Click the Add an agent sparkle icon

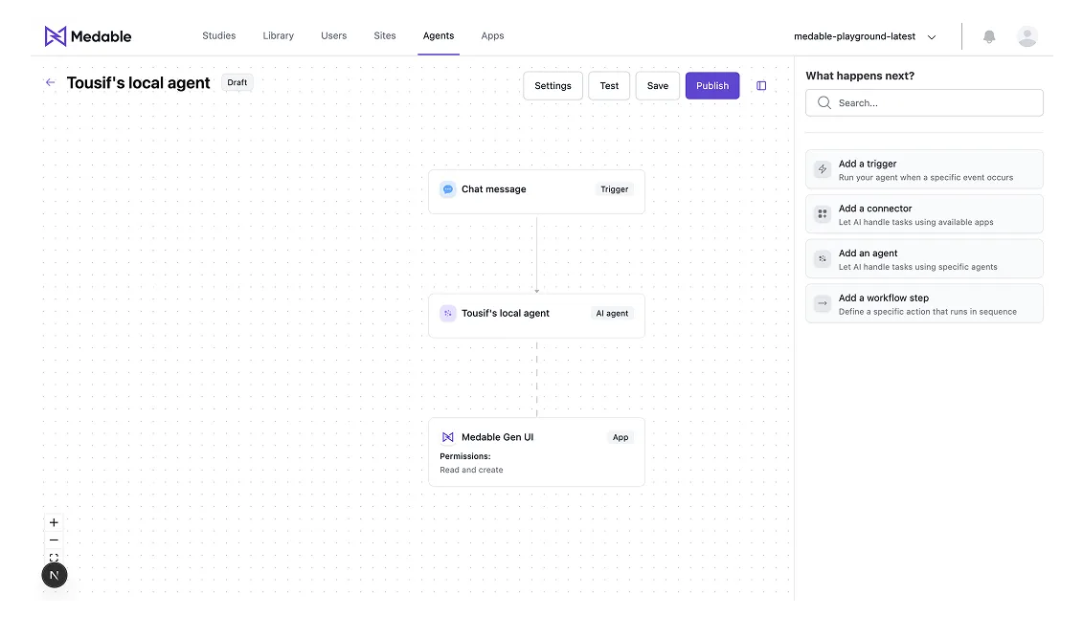click(x=822, y=259)
